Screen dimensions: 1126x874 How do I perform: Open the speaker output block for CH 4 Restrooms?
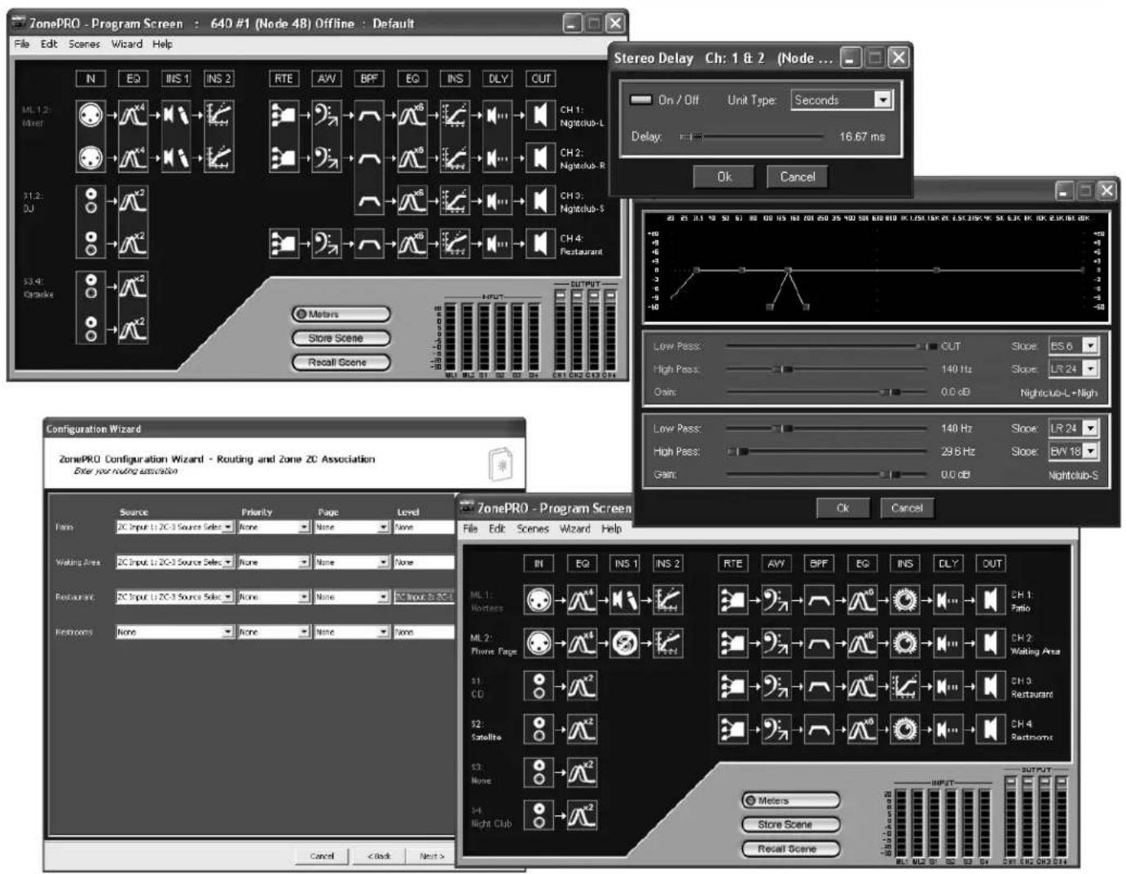[991, 729]
